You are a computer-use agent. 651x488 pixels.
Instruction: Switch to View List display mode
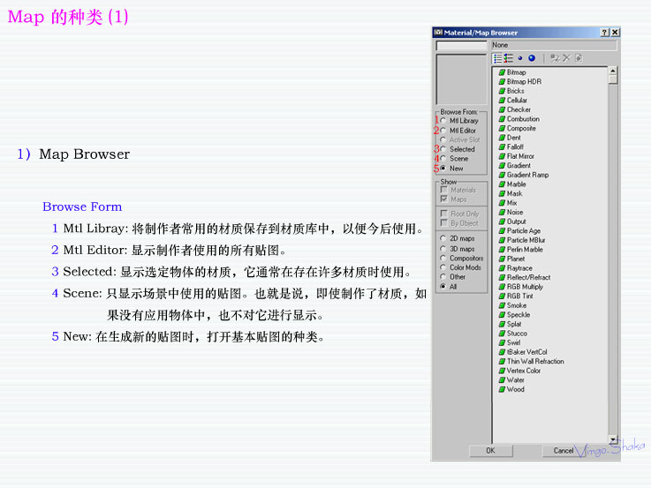[x=498, y=58]
